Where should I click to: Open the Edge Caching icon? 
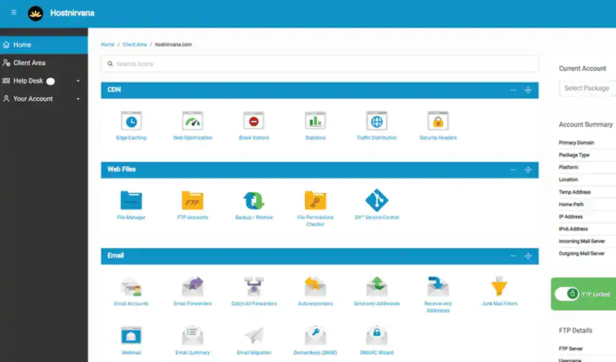(131, 121)
